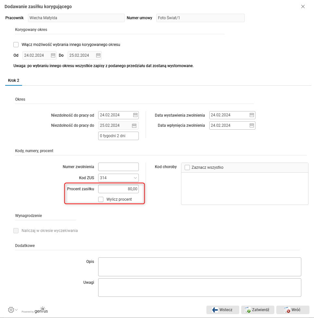This screenshot has width=314, height=318.
Task: Click the 0 tygodni 2 dni field
Action: (118, 136)
